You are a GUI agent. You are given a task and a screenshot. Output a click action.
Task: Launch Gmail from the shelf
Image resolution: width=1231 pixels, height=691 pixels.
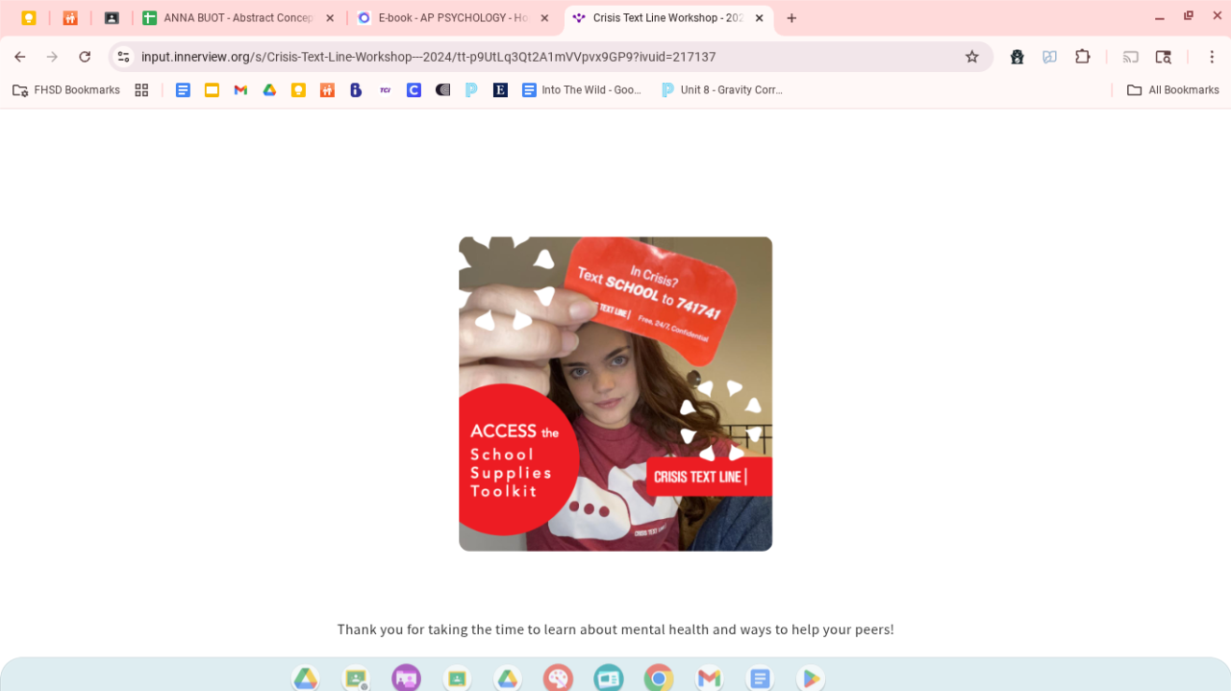709,679
